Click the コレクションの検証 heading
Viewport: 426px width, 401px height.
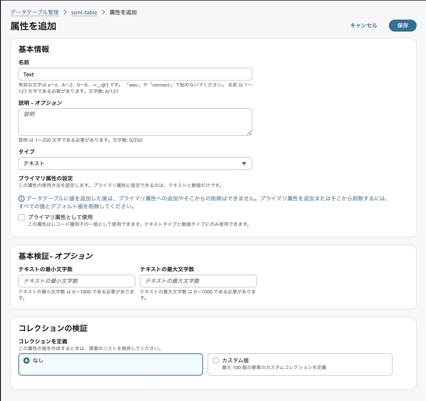click(53, 328)
